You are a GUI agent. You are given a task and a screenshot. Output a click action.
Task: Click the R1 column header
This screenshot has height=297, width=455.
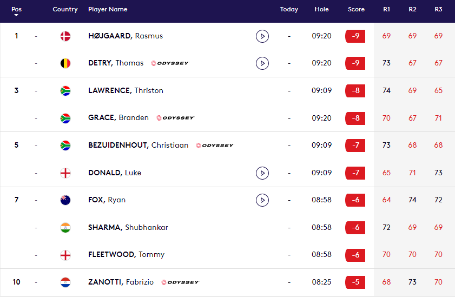(x=386, y=10)
